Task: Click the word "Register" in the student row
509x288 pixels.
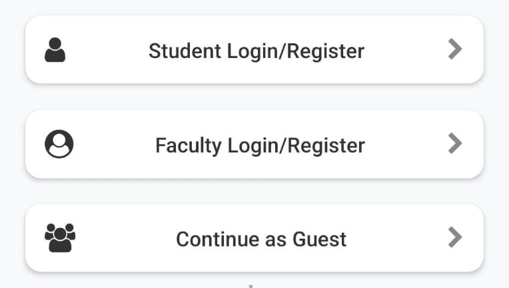Action: [x=326, y=52]
